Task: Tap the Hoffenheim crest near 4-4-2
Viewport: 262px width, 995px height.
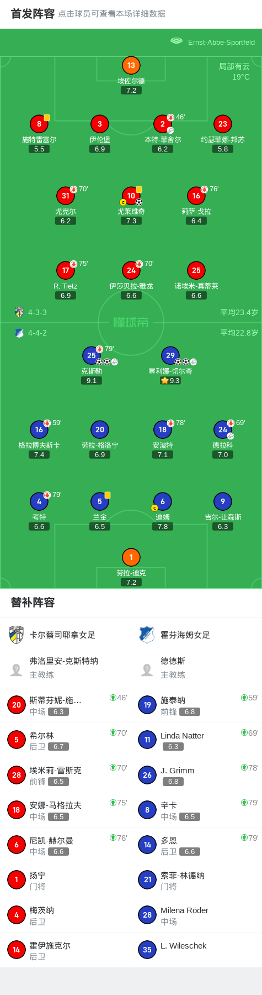Action: click(19, 333)
